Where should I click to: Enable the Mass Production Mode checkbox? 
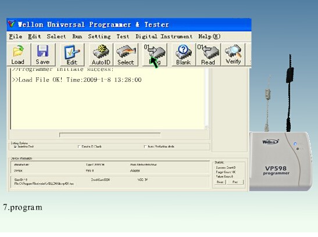tap(145, 146)
